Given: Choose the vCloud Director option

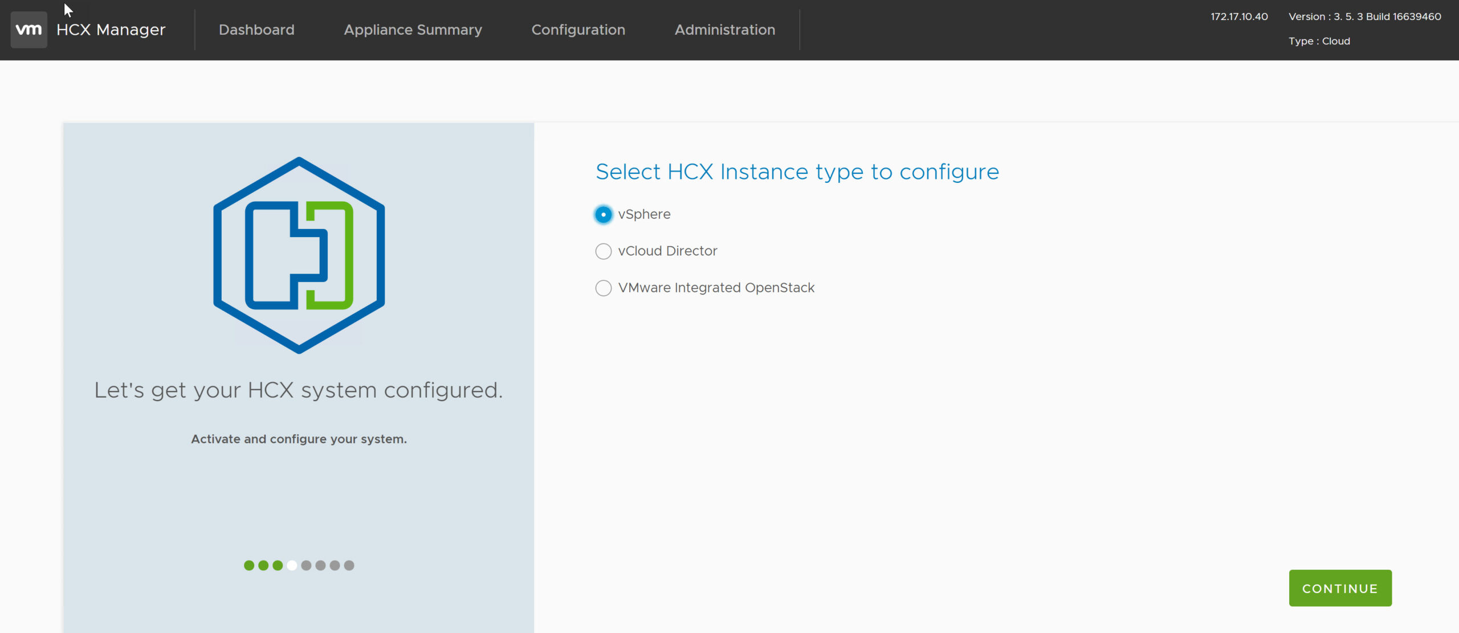Looking at the screenshot, I should pos(603,251).
